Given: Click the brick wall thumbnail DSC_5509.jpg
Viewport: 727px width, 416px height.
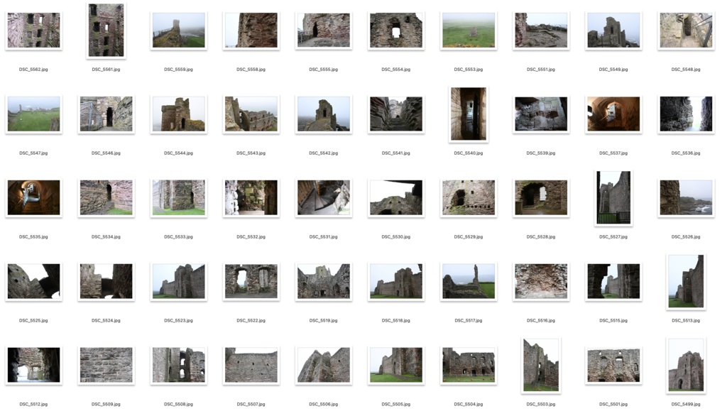Looking at the screenshot, I should [106, 365].
